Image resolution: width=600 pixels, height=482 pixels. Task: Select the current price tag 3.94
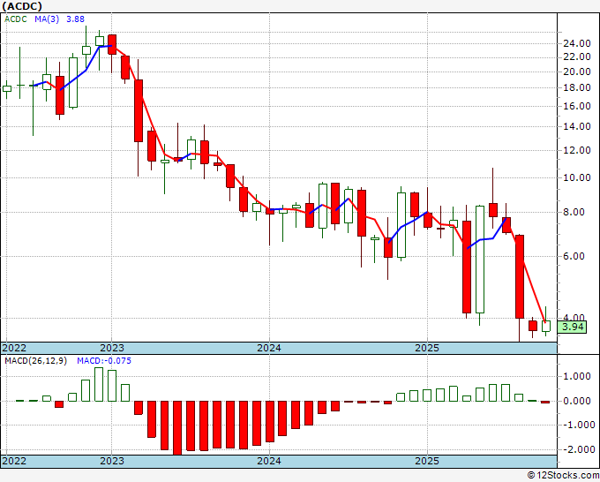pos(573,328)
